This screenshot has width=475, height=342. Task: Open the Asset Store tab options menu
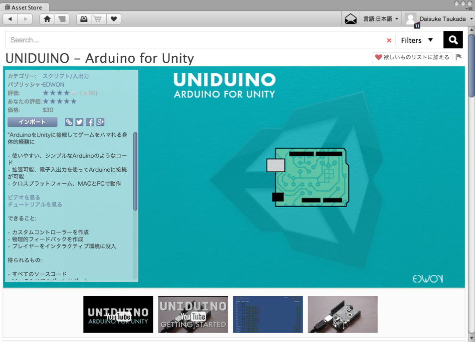[x=470, y=9]
